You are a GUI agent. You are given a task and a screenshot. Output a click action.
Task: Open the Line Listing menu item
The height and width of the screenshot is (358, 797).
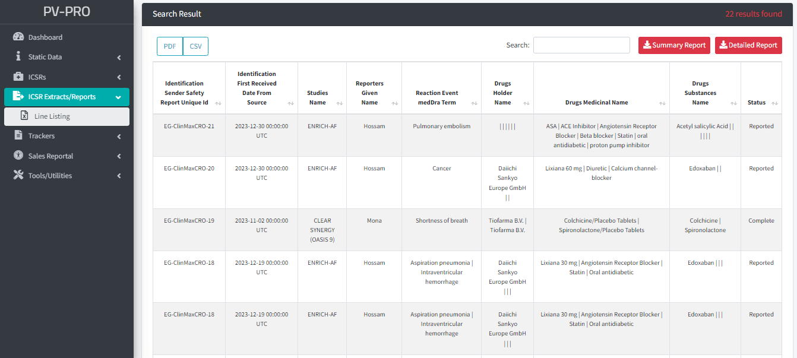coord(52,116)
